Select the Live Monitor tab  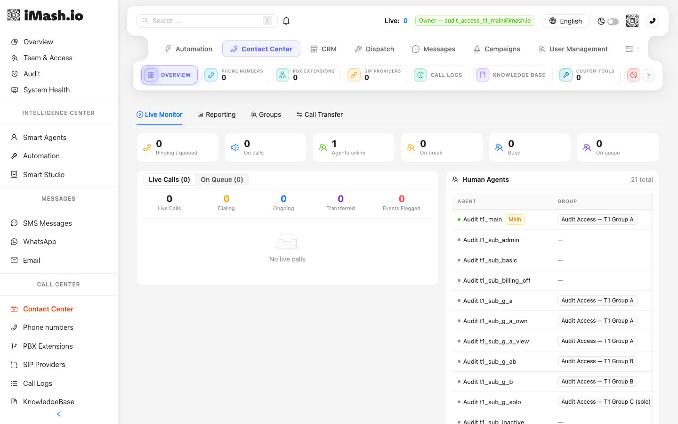pyautogui.click(x=159, y=114)
